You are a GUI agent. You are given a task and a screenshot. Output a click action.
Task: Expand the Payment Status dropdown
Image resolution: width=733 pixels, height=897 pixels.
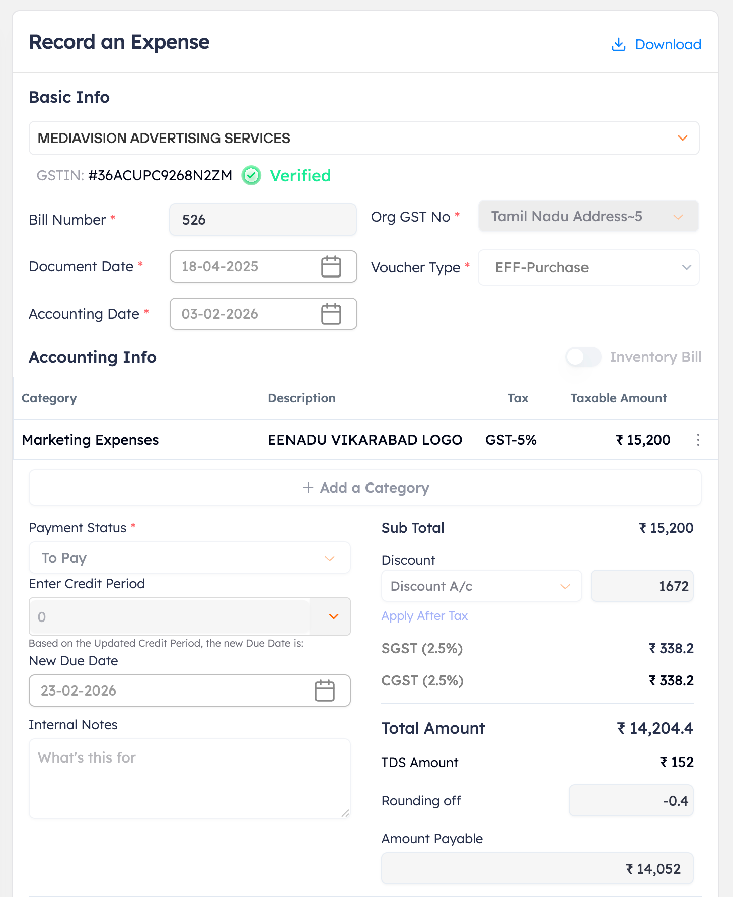pos(329,558)
